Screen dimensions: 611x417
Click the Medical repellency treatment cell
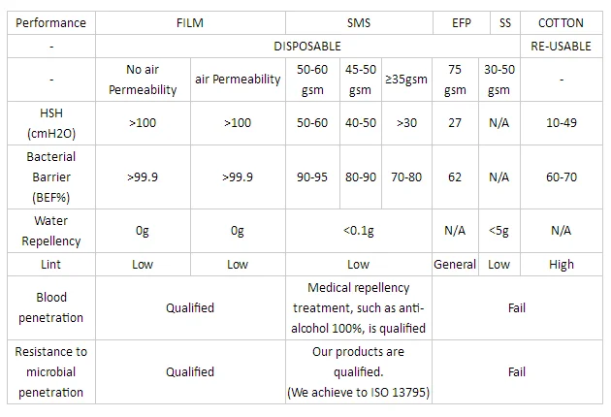[358, 307]
